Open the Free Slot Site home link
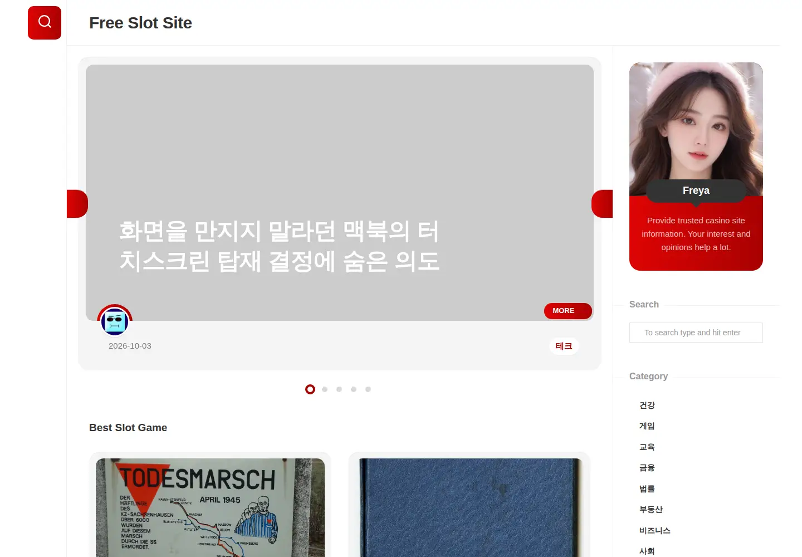The width and height of the screenshot is (802, 557). point(140,23)
